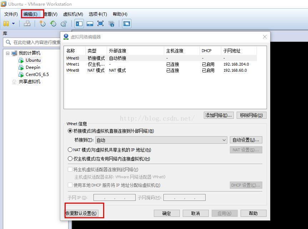308x229 pixels.
Task: Click the 自动设置(U)... button
Action: 246,140
